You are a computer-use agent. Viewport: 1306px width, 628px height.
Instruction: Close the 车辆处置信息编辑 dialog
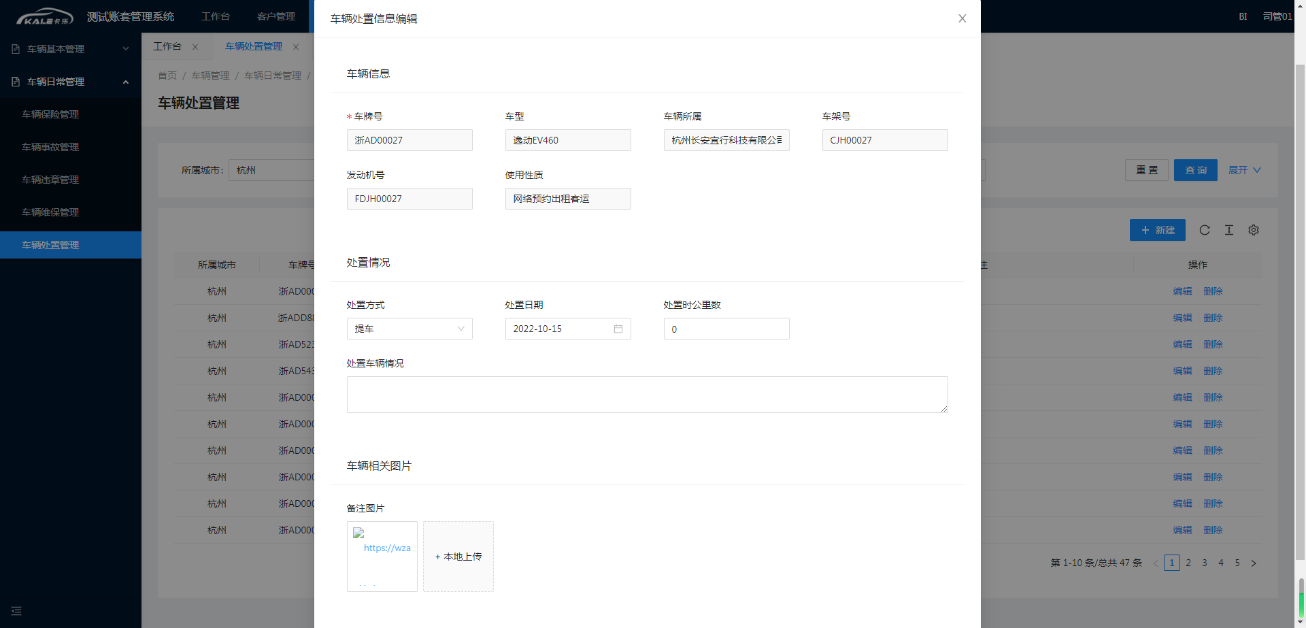coord(962,18)
